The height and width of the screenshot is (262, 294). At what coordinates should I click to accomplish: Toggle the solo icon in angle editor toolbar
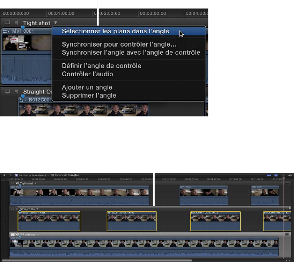[283, 175]
